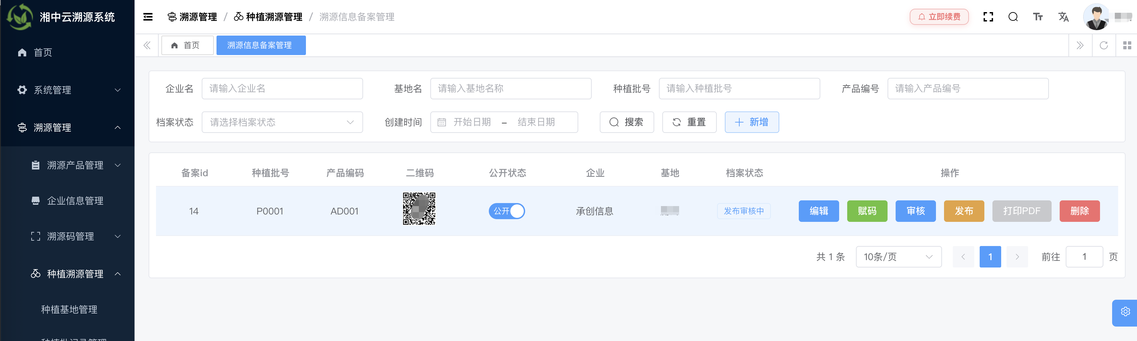This screenshot has height=341, width=1137.
Task: Click the 企业名 input field
Action: tap(282, 88)
